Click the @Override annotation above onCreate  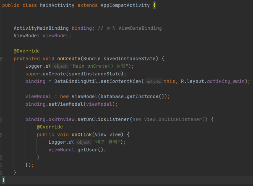(x=27, y=51)
